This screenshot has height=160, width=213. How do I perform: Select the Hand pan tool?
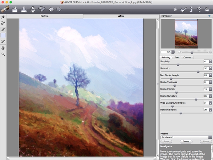coord(3,48)
